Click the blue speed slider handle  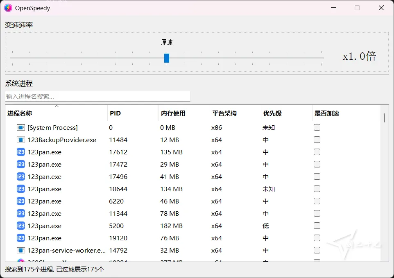point(167,58)
